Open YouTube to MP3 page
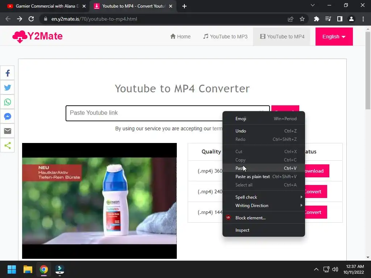The image size is (371, 278). tap(225, 37)
